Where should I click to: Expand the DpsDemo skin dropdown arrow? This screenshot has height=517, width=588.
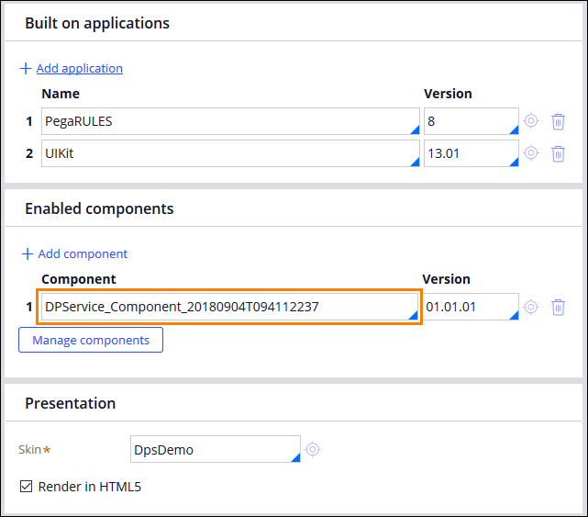(295, 457)
